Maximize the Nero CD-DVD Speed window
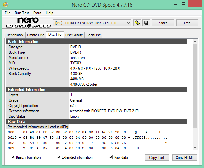 pos(184,4)
